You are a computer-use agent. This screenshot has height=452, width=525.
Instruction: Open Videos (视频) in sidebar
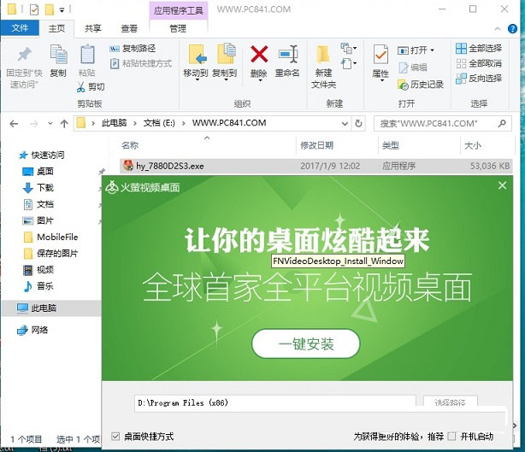click(x=38, y=270)
